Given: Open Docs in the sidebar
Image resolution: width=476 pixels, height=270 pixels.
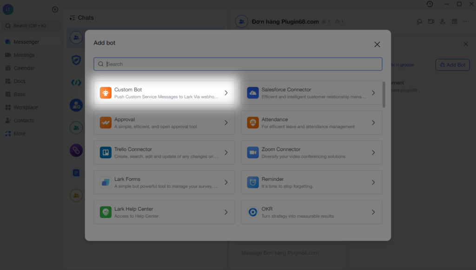Looking at the screenshot, I should [30, 81].
